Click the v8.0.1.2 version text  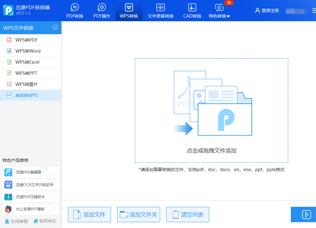[x=23, y=13]
